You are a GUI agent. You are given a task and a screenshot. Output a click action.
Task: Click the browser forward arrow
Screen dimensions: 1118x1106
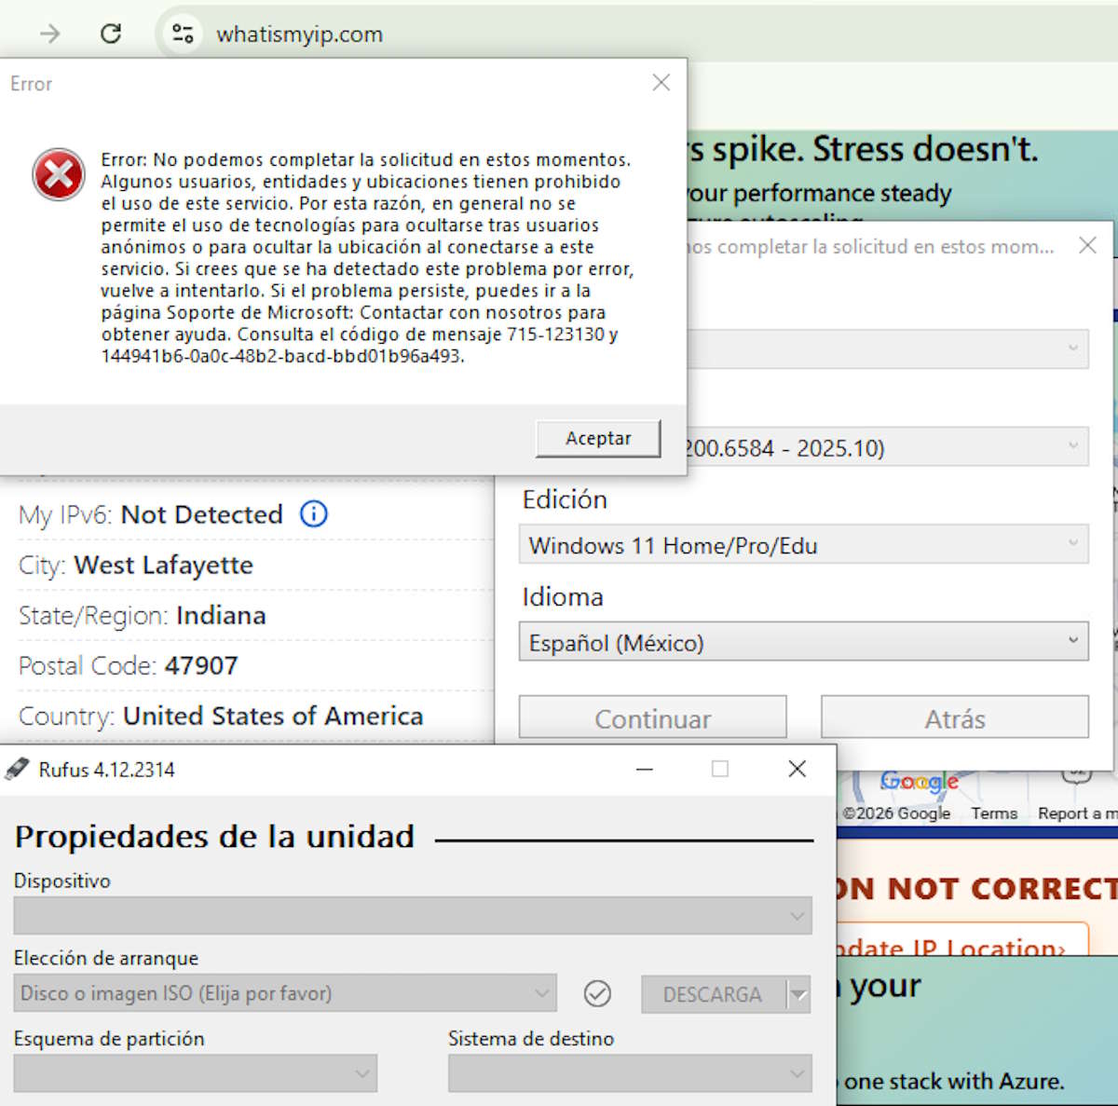pos(50,34)
